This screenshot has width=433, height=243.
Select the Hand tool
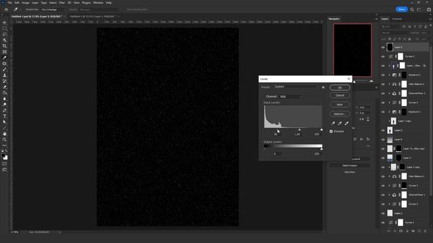[5, 134]
